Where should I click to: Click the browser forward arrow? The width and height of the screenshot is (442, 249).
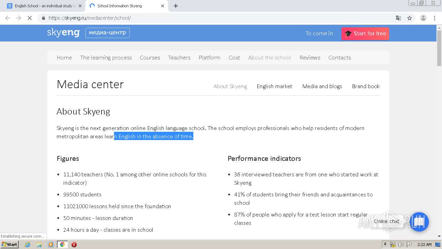19,18
